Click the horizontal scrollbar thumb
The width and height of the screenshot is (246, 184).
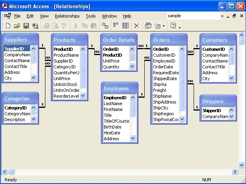click(11, 171)
